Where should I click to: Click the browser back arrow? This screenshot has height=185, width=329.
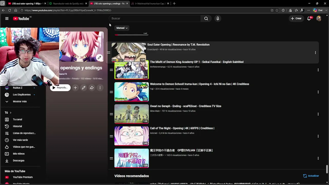tap(3, 10)
